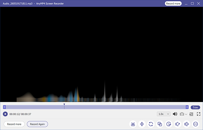
Task: Open the audio extract tool
Action: coord(178,124)
